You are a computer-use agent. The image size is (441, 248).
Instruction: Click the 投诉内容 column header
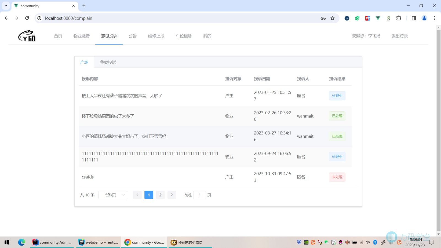pos(90,79)
